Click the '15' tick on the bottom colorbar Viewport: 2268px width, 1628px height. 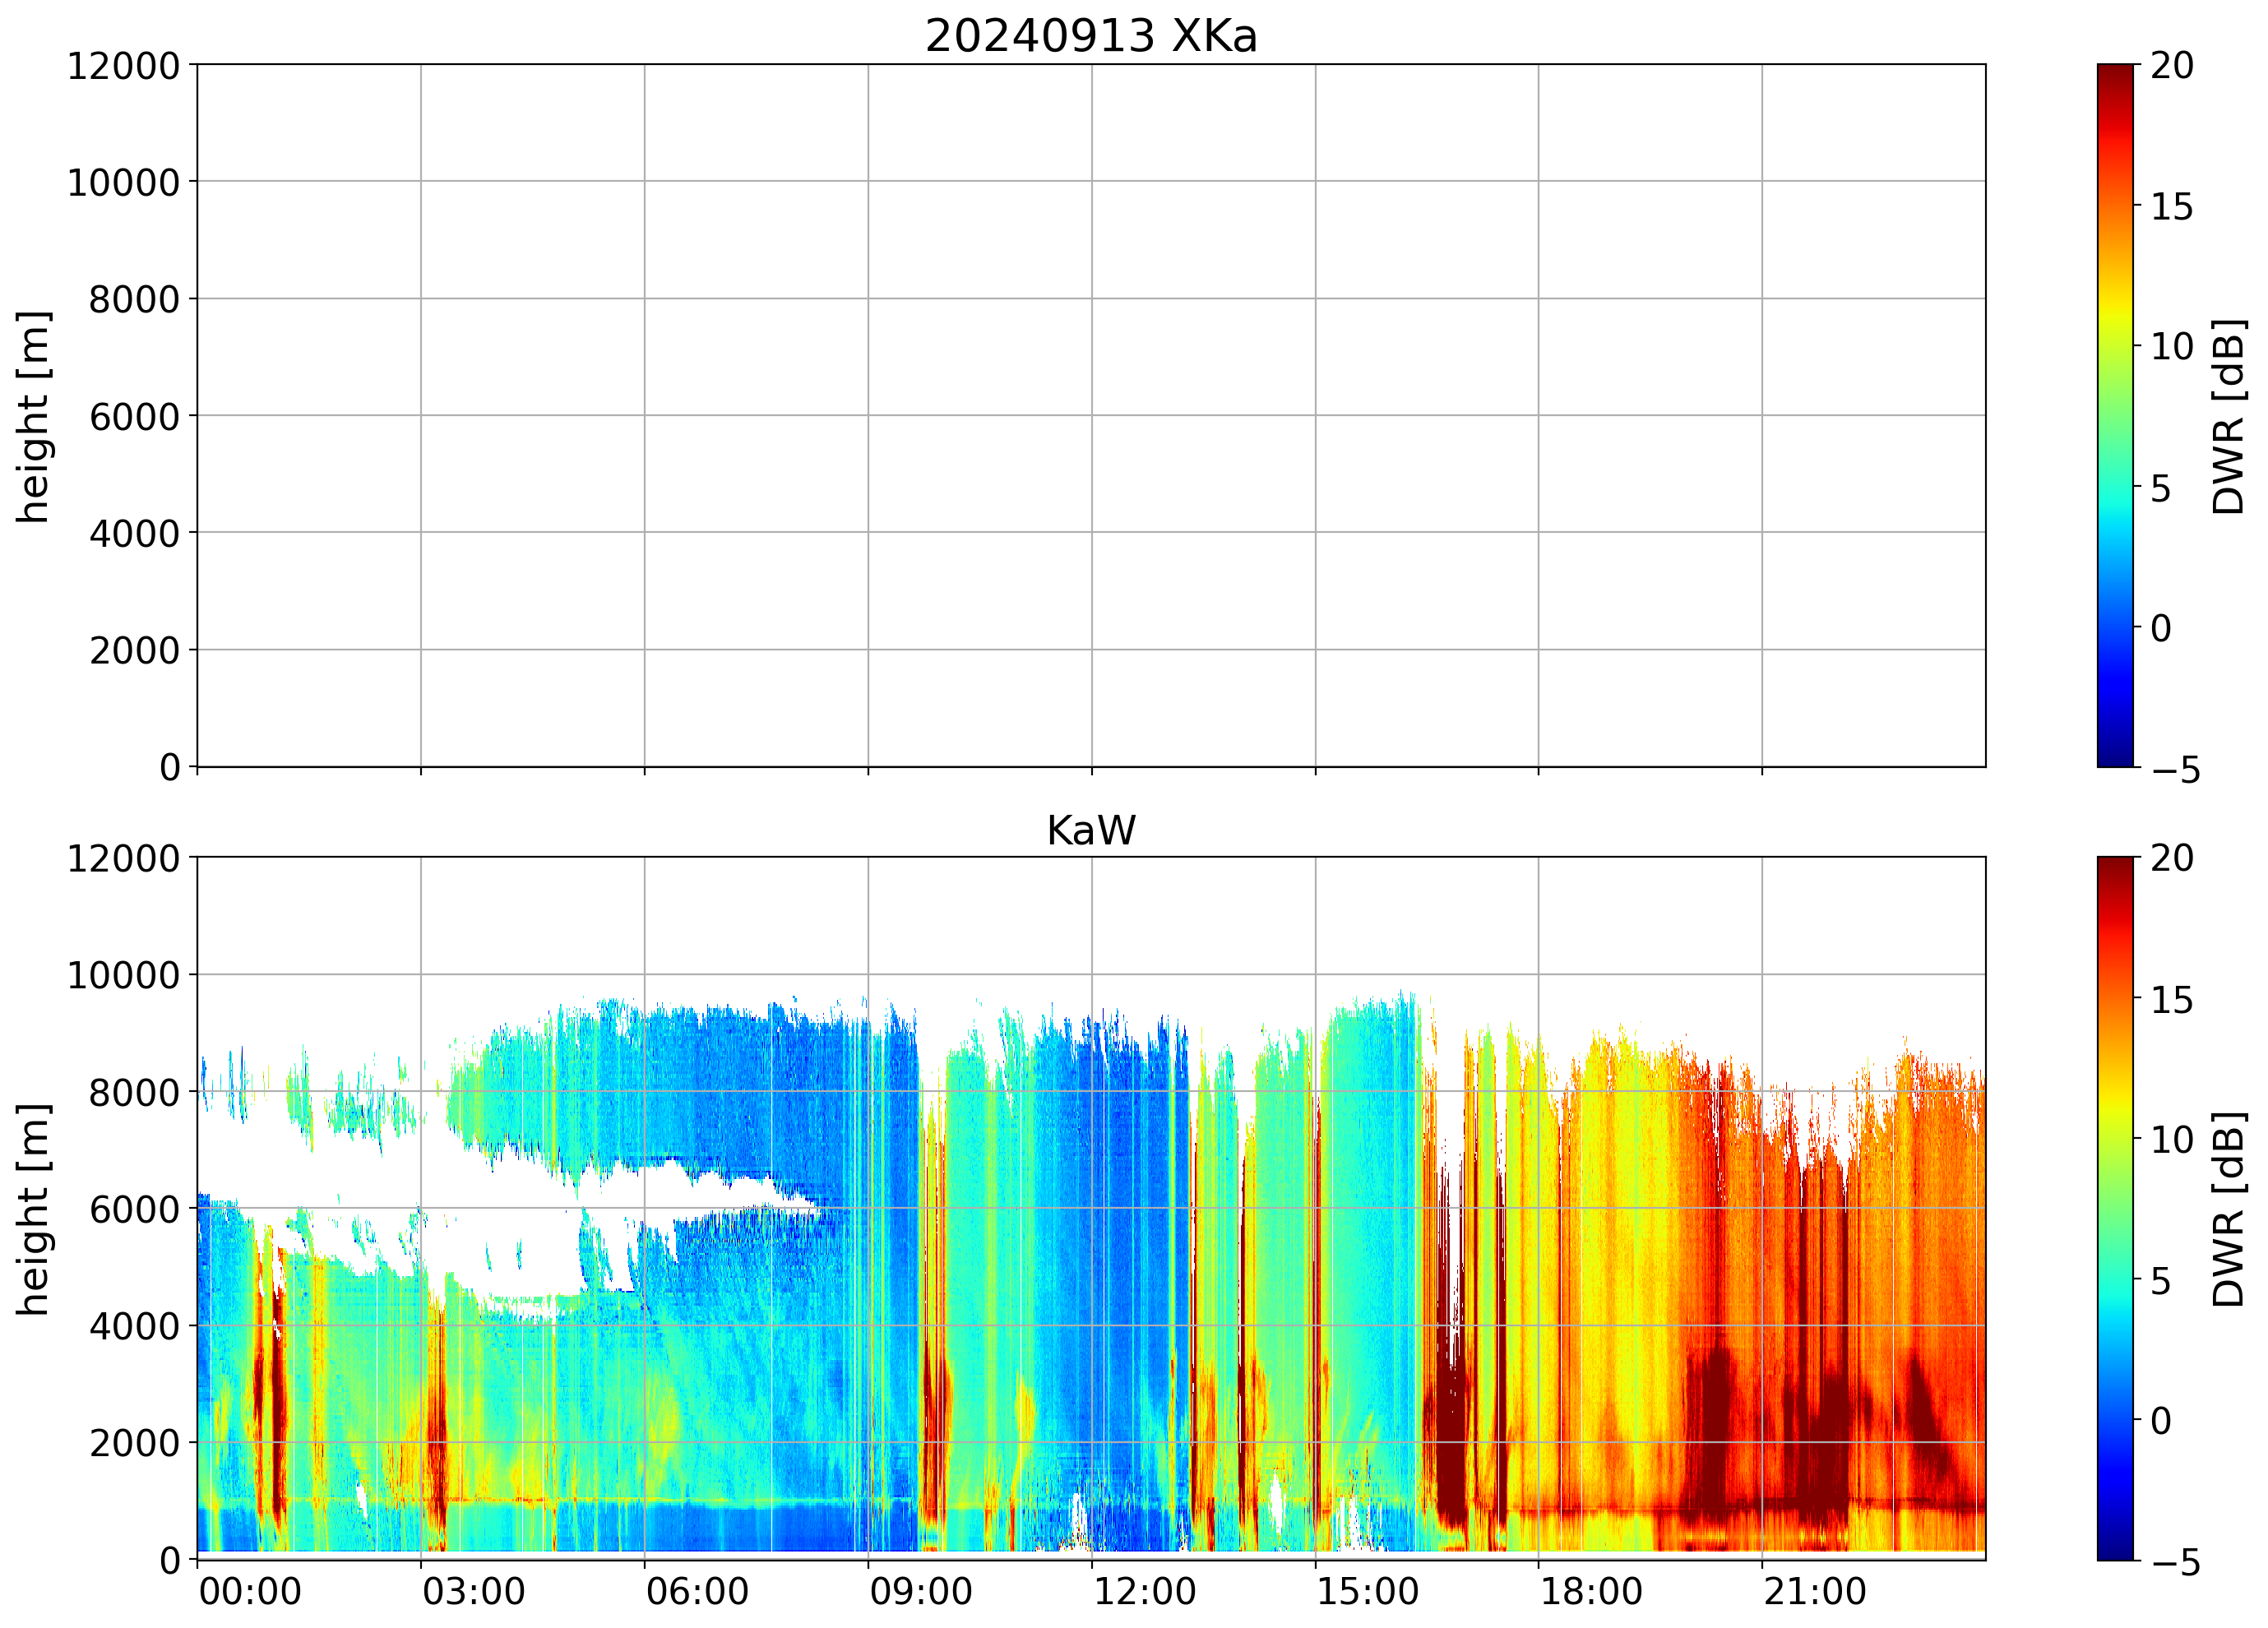point(2171,999)
